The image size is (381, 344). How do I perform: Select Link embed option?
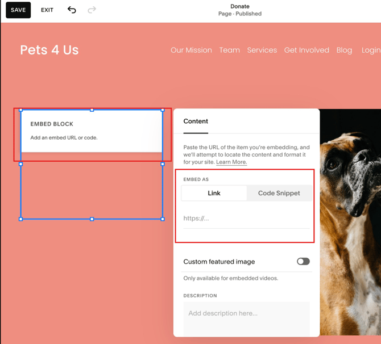click(214, 193)
